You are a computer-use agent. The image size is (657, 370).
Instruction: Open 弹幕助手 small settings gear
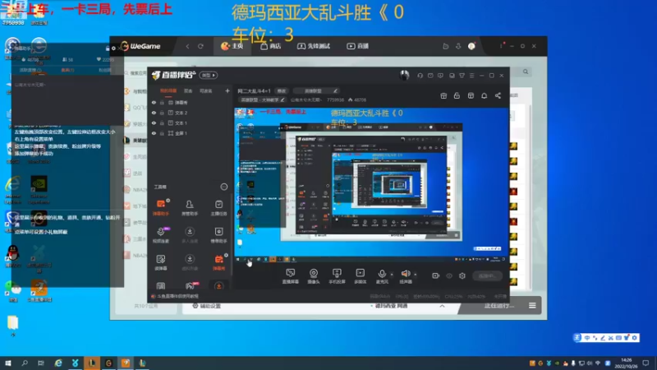(x=168, y=201)
